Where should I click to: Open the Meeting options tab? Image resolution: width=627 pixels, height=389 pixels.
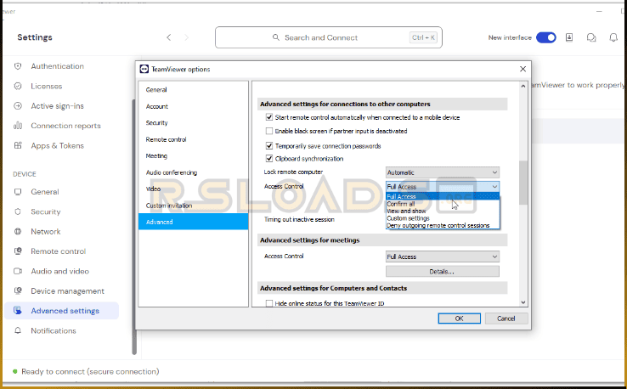[x=193, y=156]
